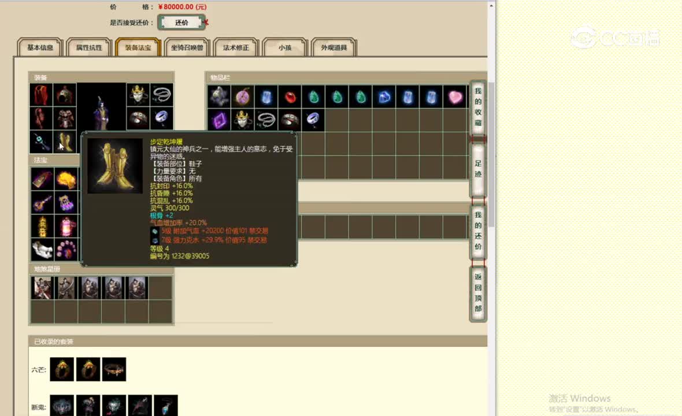Select the curved-blade warrior card in 地煞星册
682x416 pixels.
[66, 288]
